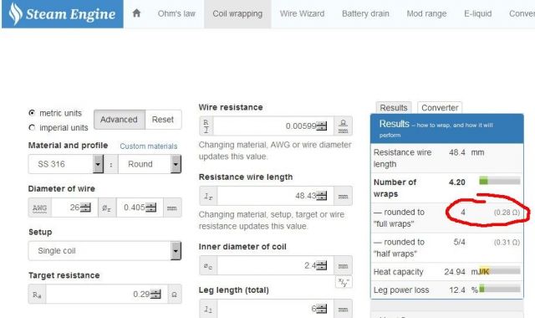This screenshot has width=535, height=318.
Task: Click the mm unit of wire diameter
Action: (172, 208)
